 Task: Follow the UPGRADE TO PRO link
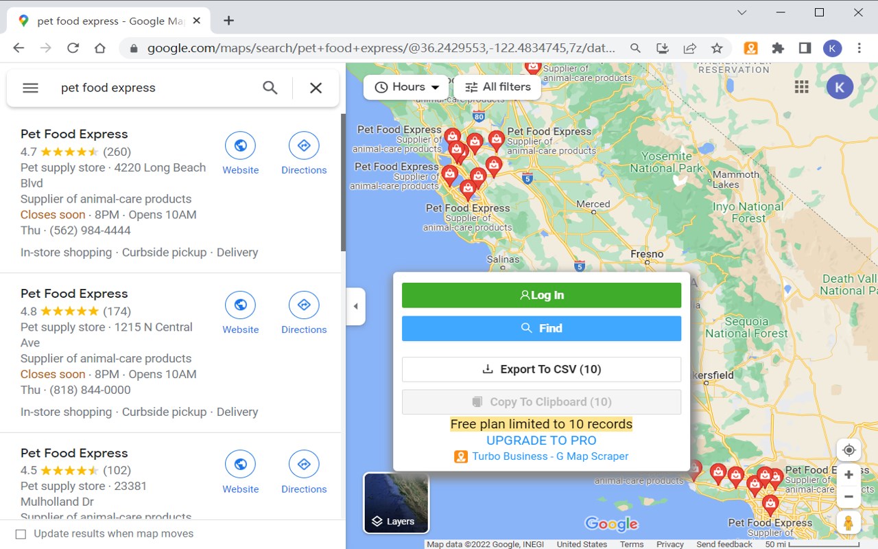coord(541,441)
